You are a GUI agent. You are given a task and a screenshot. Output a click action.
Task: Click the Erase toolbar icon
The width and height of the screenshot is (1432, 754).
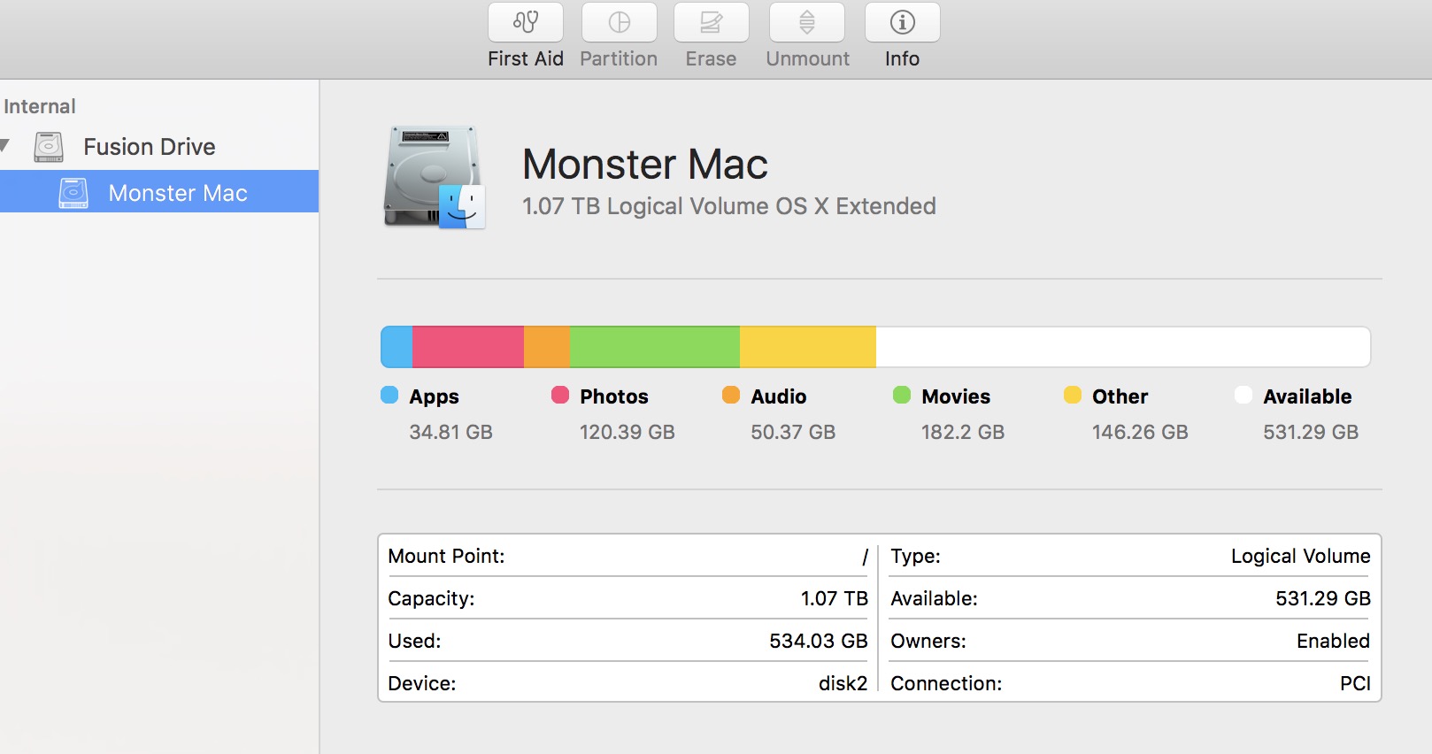coord(712,22)
